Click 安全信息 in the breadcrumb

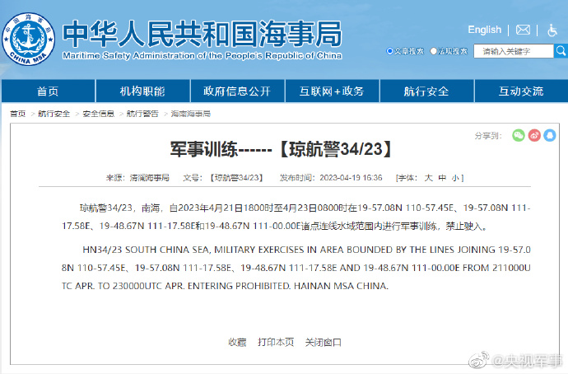pos(98,114)
